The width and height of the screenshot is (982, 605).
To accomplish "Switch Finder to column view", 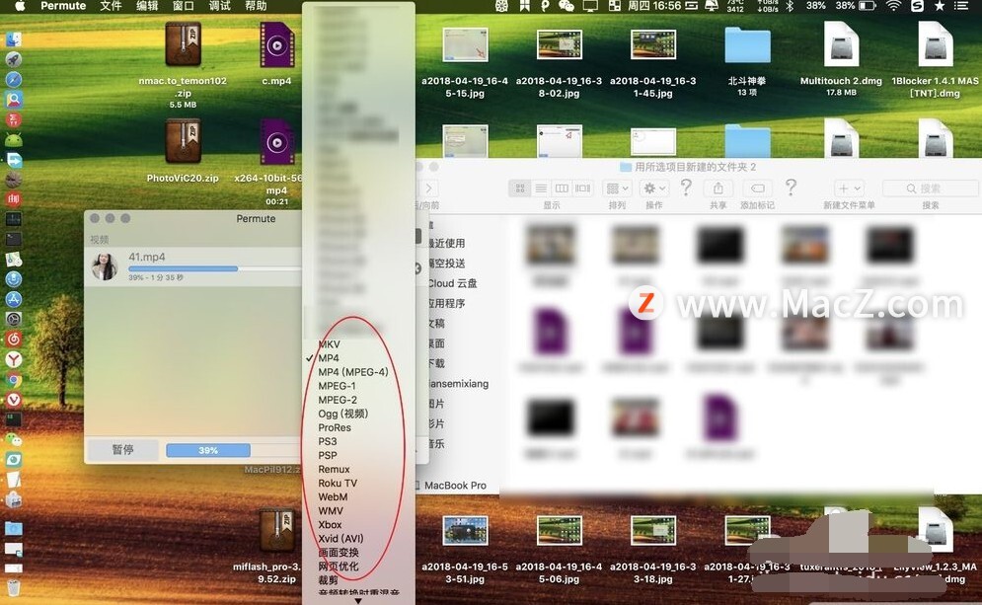I will pyautogui.click(x=562, y=188).
